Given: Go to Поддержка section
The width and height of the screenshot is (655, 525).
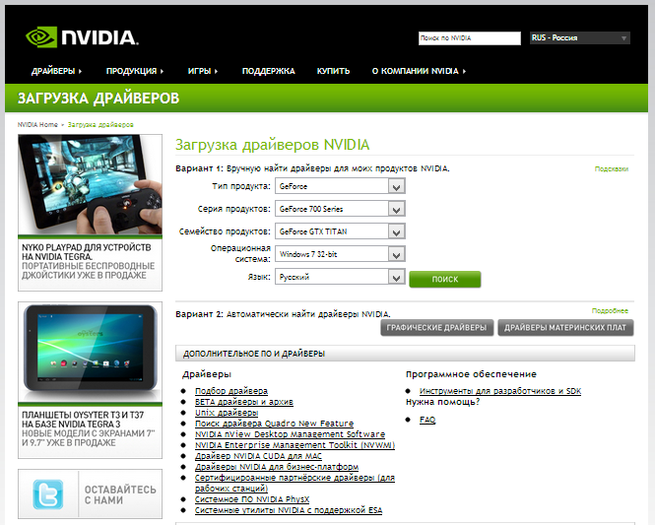Looking at the screenshot, I should tap(268, 71).
